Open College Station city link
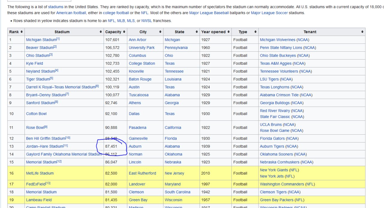384x208 pixels. (x=142, y=63)
